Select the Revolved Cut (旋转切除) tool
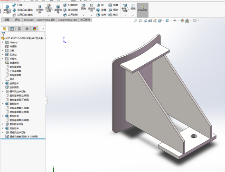225x172 pixels. pos(58,9)
